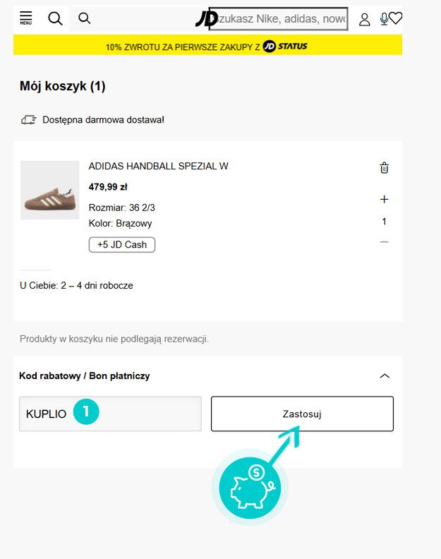This screenshot has height=559, width=441.
Task: Open the JD STATUS yellow promo banner
Action: coord(207,47)
